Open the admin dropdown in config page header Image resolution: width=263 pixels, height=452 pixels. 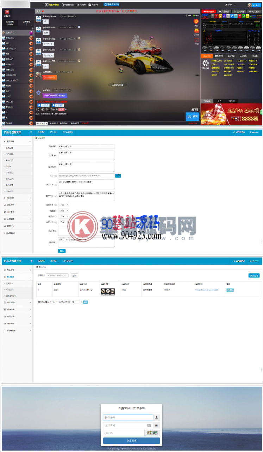coord(254,132)
